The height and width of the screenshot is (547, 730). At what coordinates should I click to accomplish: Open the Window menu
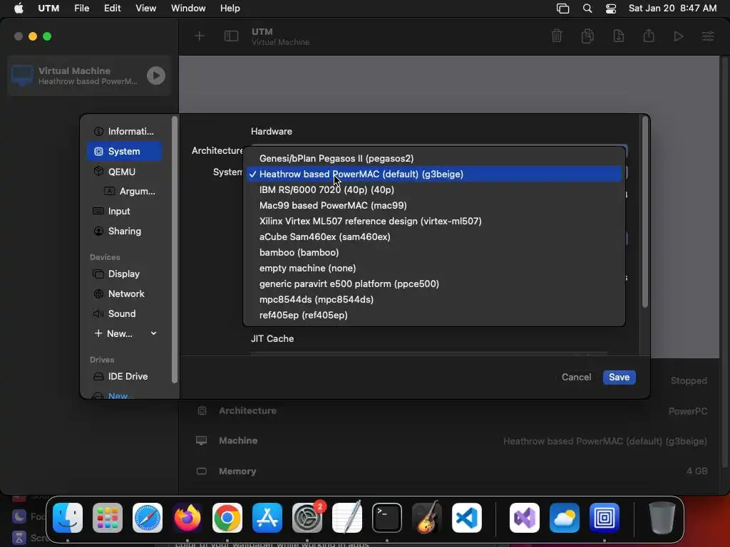(188, 9)
